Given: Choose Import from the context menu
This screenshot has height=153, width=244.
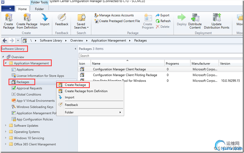Looking at the screenshot, I should click(x=70, y=97).
